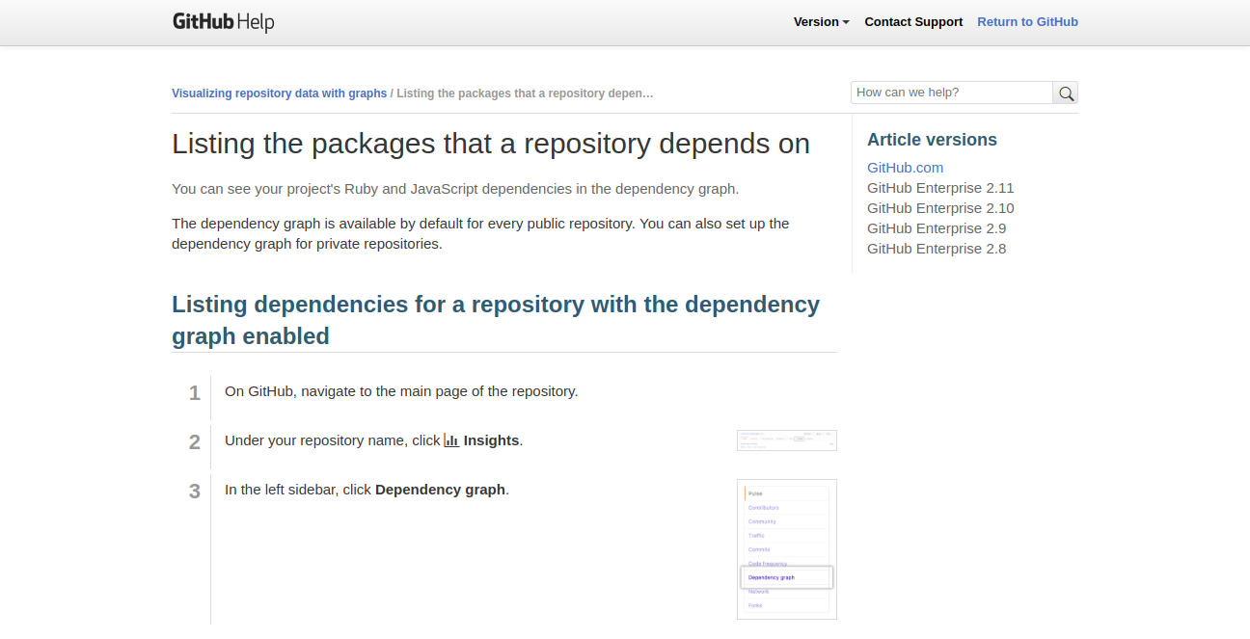The width and height of the screenshot is (1250, 639).
Task: Click Return to GitHub link
Action: click(1027, 21)
